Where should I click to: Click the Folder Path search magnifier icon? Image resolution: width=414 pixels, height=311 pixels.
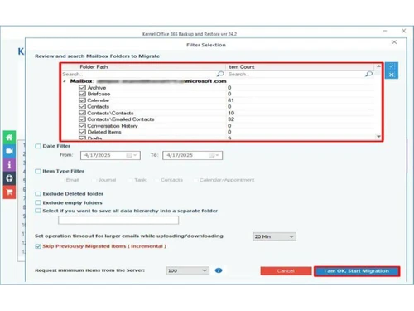pyautogui.click(x=220, y=74)
